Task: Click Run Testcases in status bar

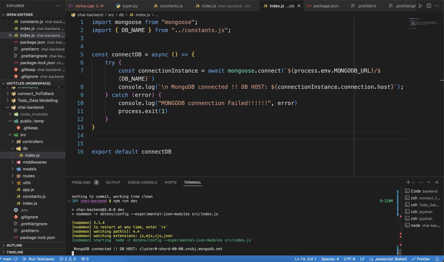Action: click(39, 259)
